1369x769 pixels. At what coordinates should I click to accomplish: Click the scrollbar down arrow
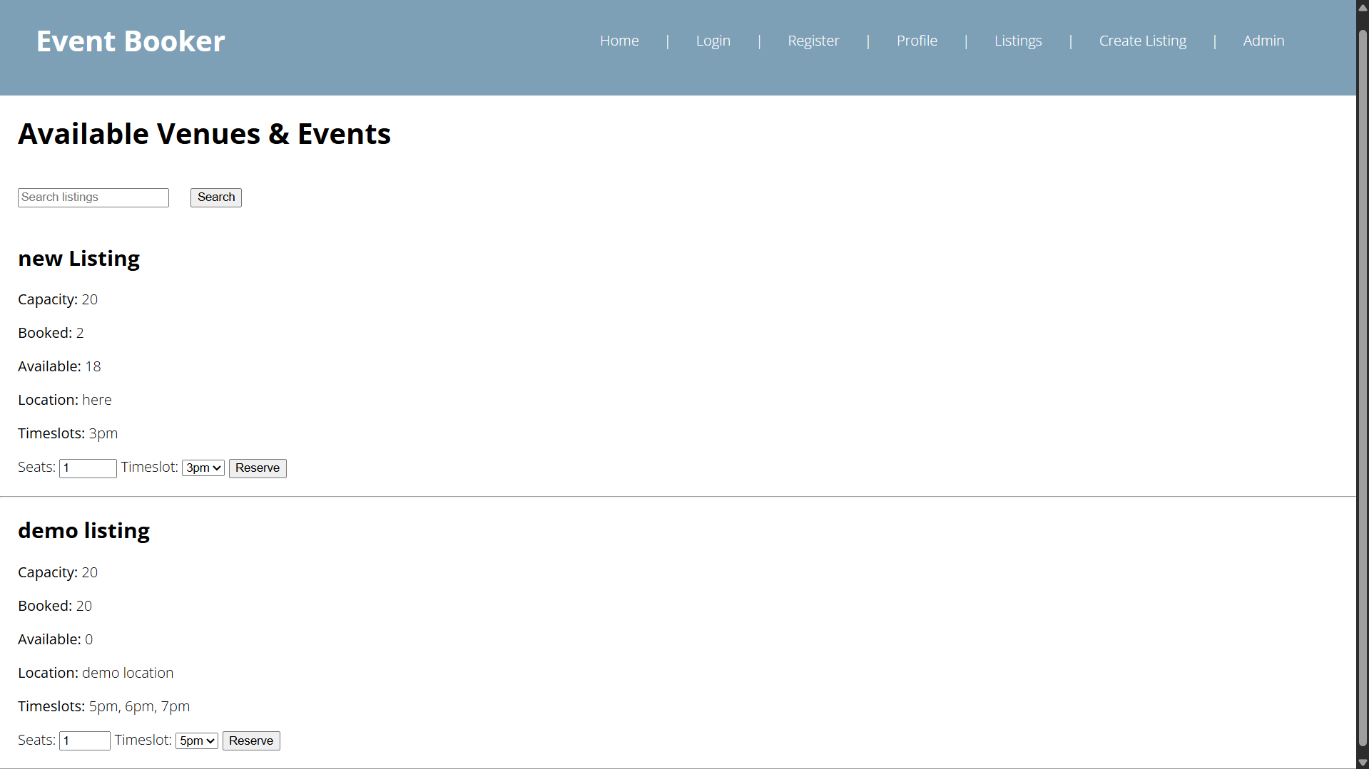coord(1362,762)
